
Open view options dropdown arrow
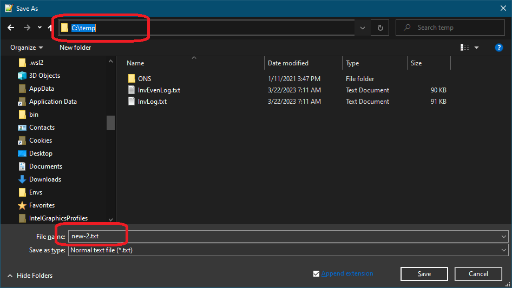(476, 48)
